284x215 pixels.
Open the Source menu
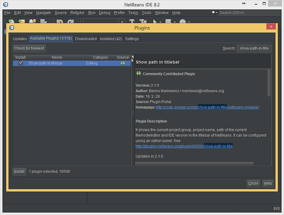pos(61,13)
